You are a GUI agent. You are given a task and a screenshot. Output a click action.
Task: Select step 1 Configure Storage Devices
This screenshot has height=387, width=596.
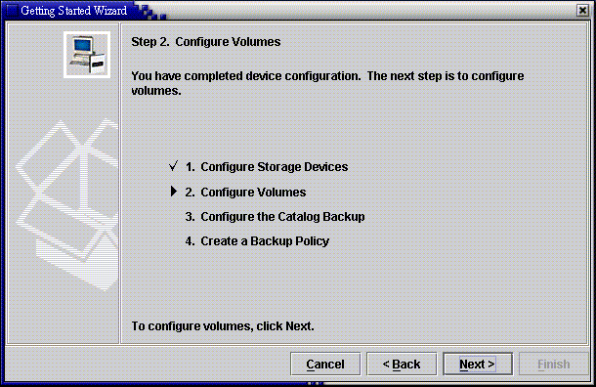click(267, 167)
